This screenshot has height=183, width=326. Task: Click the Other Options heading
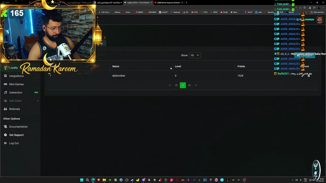(11, 119)
